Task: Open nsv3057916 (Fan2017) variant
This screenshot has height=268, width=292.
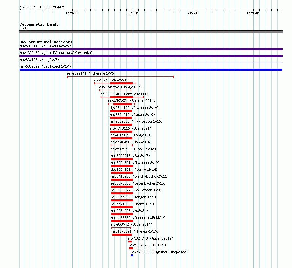Action: (130, 156)
